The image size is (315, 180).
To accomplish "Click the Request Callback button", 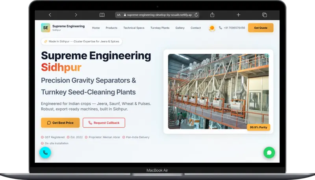I will point(104,123).
